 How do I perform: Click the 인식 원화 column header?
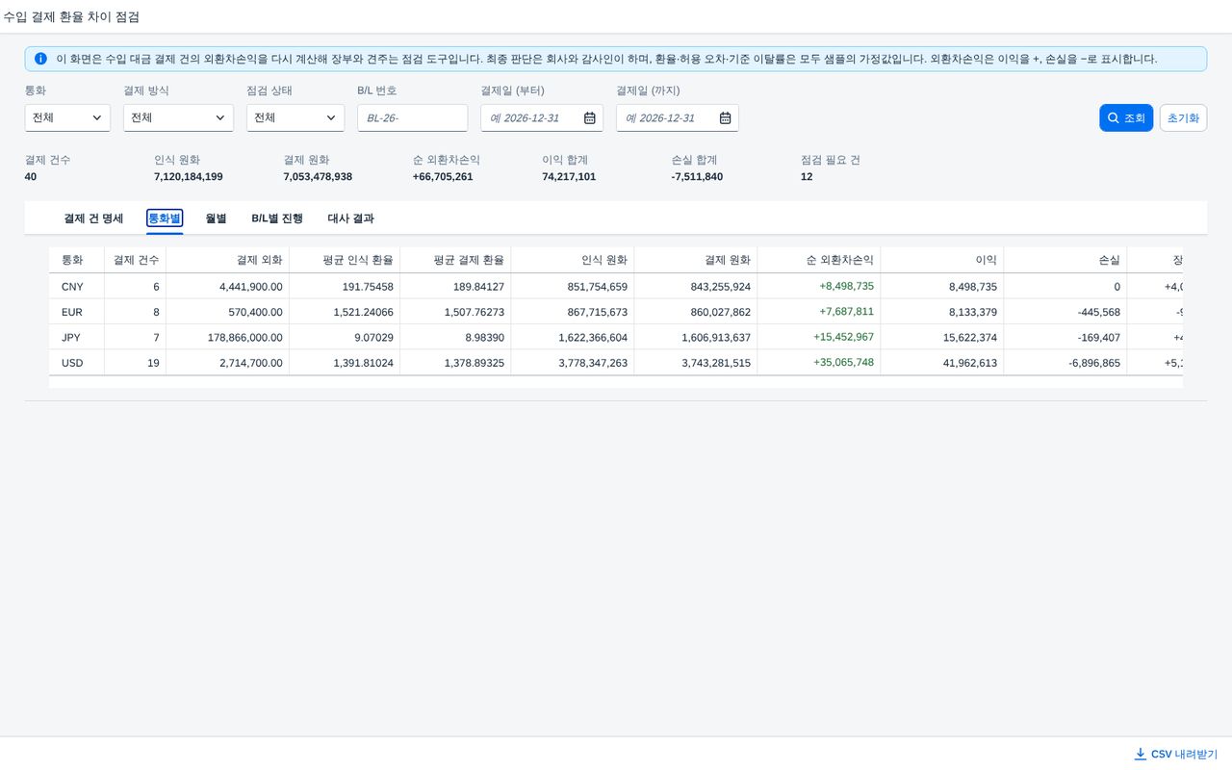tap(573, 260)
